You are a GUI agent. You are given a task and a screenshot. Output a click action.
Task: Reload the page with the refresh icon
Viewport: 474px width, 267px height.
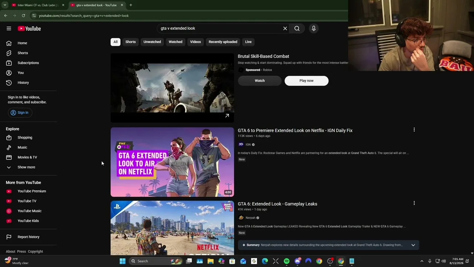(23, 16)
